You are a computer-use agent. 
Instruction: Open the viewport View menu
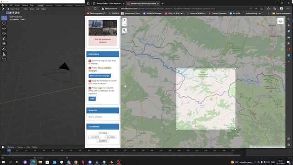[26, 9]
